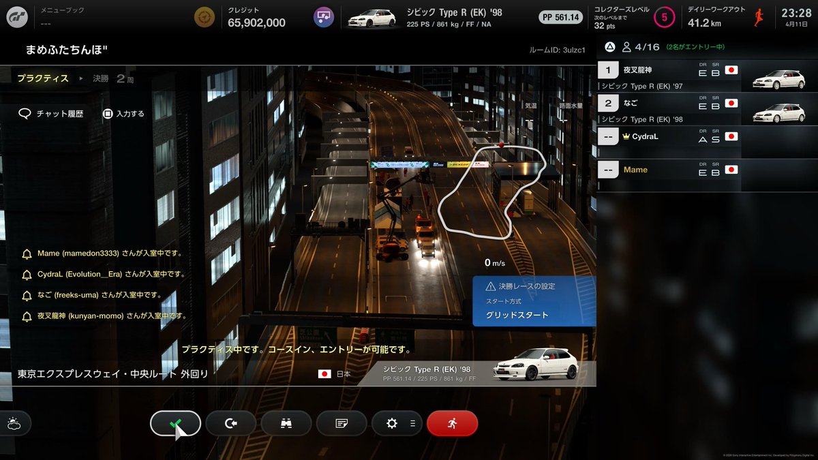The height and width of the screenshot is (460, 818).
Task: Click Japan flag in 夜叉龍神 row
Action: [x=731, y=70]
